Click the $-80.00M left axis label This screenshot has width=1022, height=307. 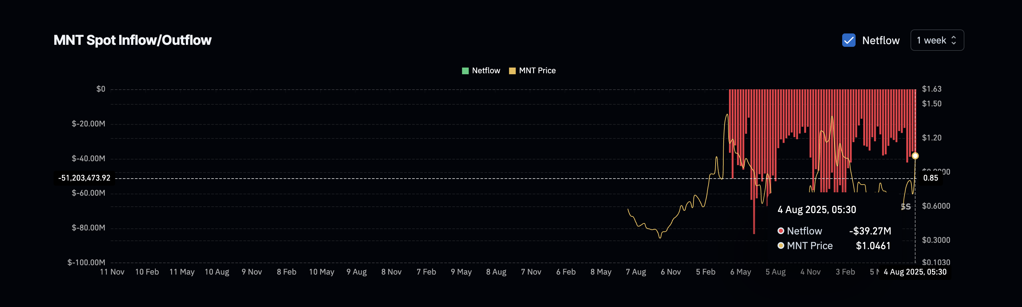pyautogui.click(x=88, y=228)
